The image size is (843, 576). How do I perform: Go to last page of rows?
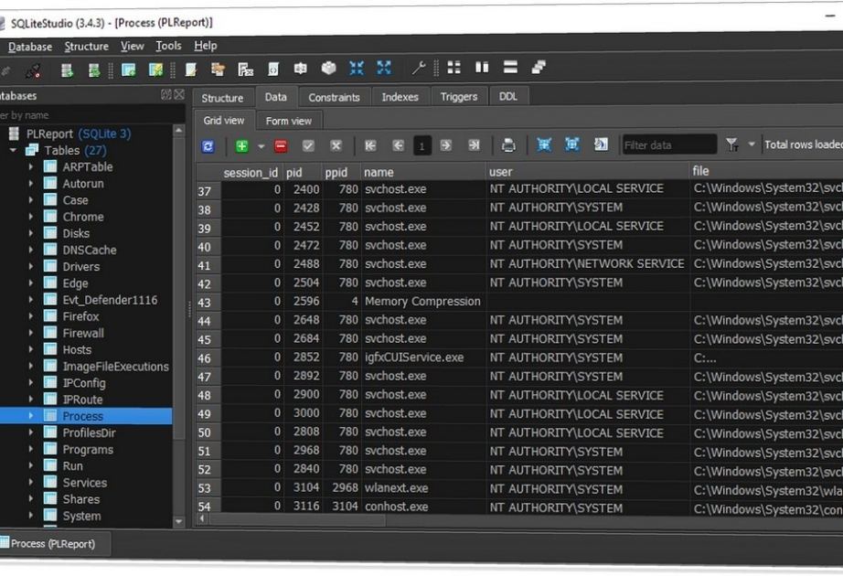[474, 145]
